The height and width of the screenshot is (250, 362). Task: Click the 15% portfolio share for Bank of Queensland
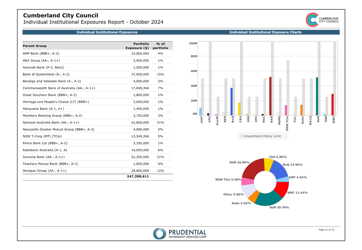point(160,74)
